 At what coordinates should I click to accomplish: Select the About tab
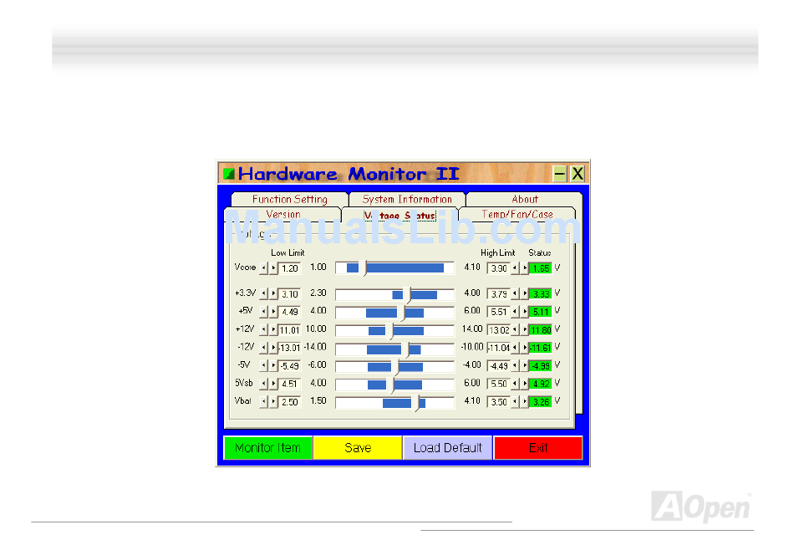[x=525, y=200]
